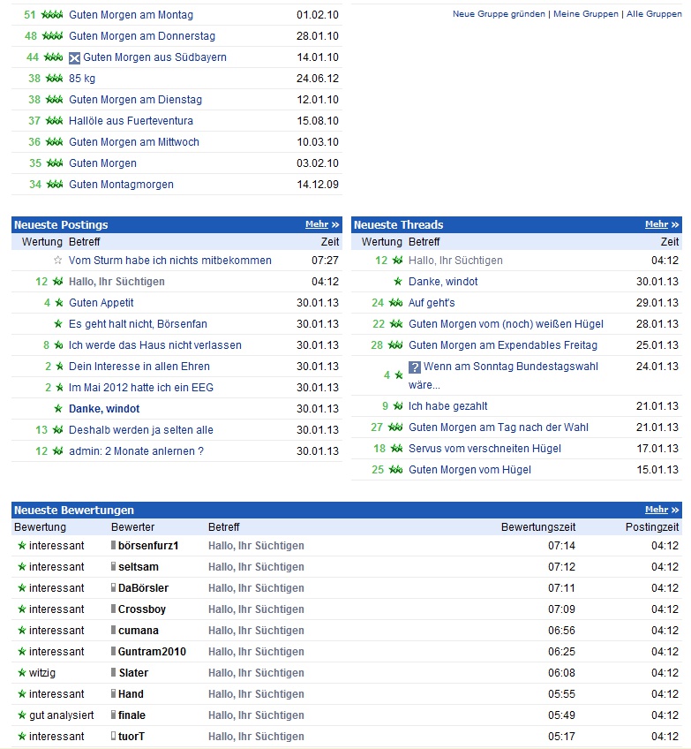The height and width of the screenshot is (749, 691).
Task: Open the Alle Gruppen list
Action: click(x=654, y=14)
